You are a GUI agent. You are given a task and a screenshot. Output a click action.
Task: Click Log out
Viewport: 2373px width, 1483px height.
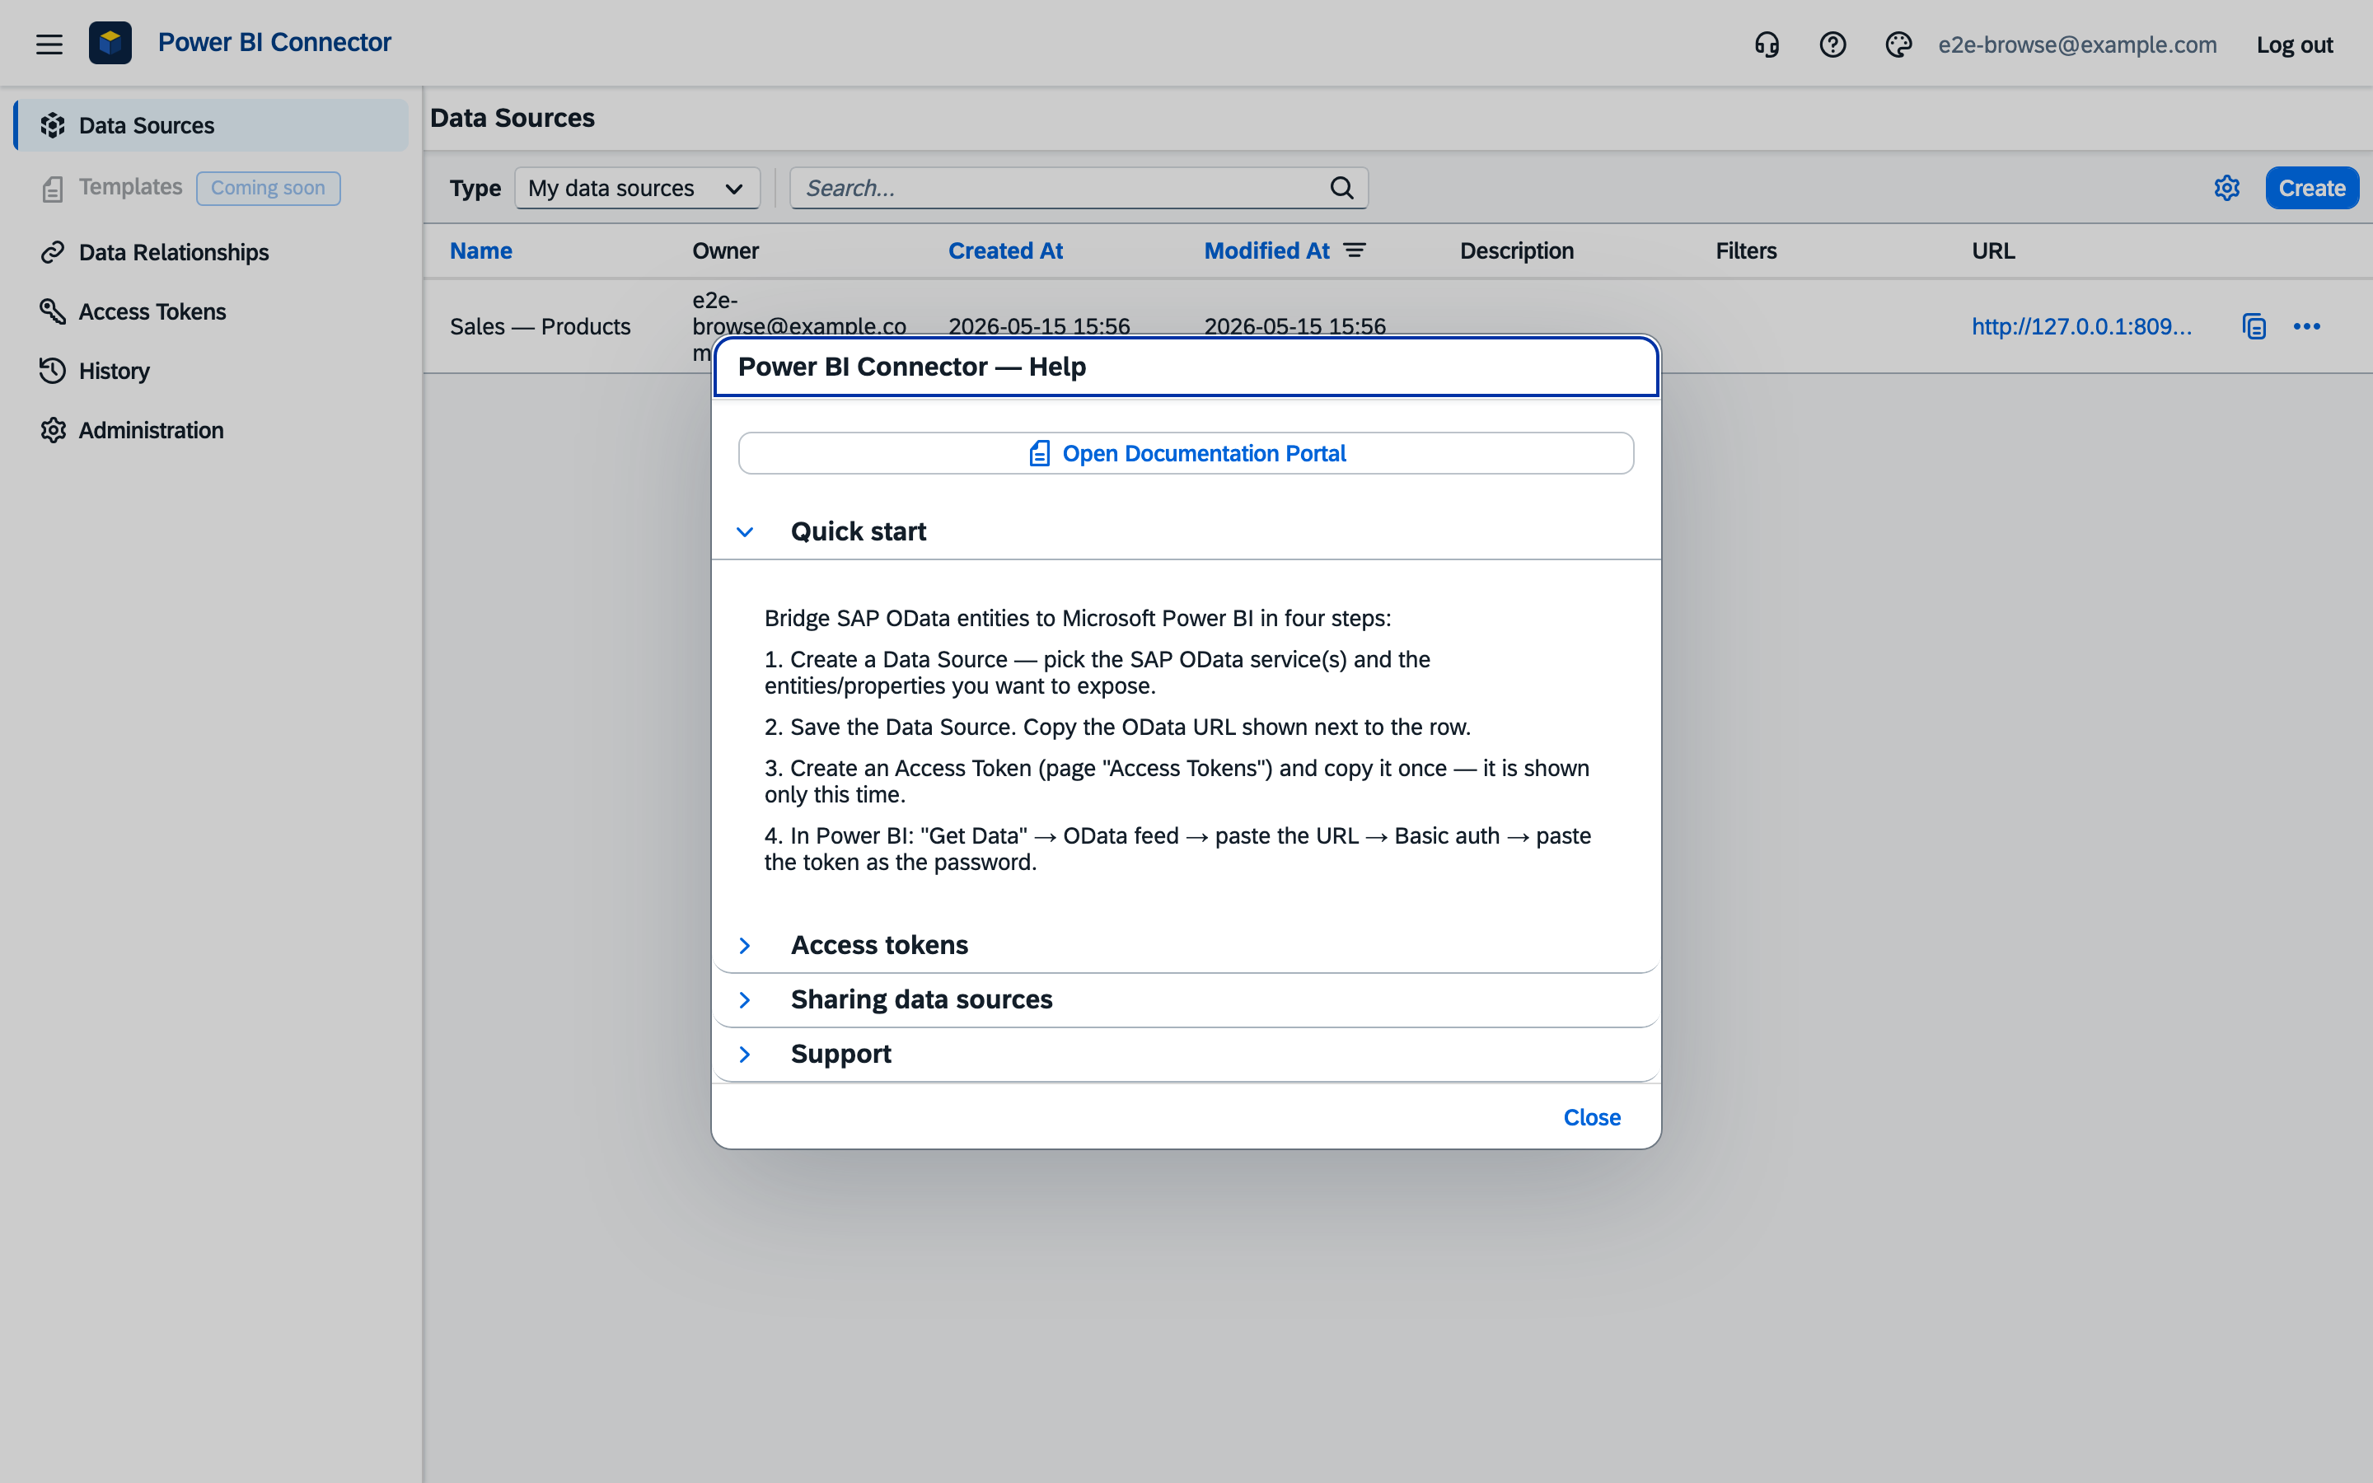[x=2295, y=45]
